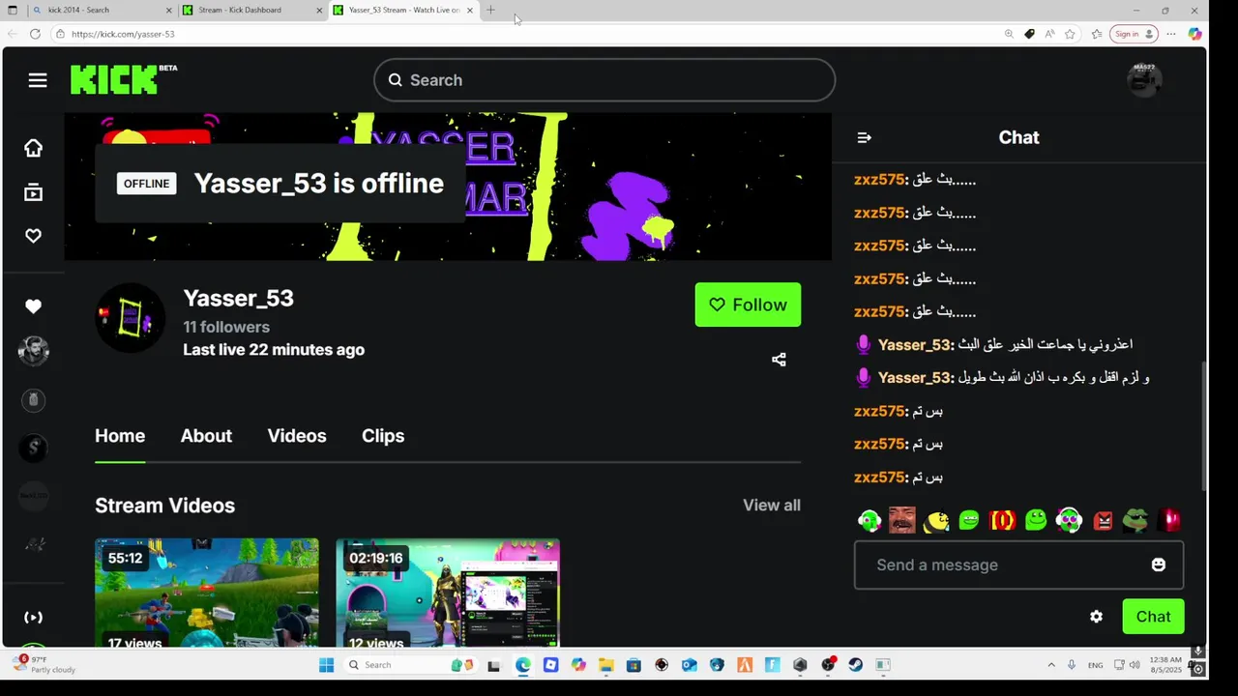Image resolution: width=1238 pixels, height=696 pixels.
Task: Open the 55:12 stream video thumbnail
Action: 207,593
